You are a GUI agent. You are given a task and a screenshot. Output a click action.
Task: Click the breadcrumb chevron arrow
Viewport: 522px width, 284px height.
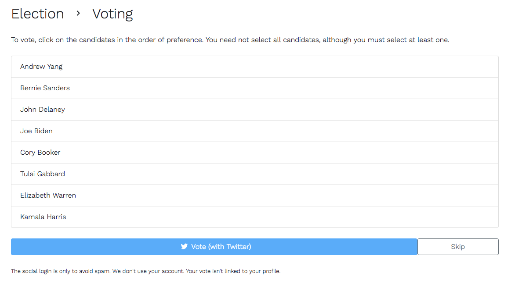(x=78, y=14)
